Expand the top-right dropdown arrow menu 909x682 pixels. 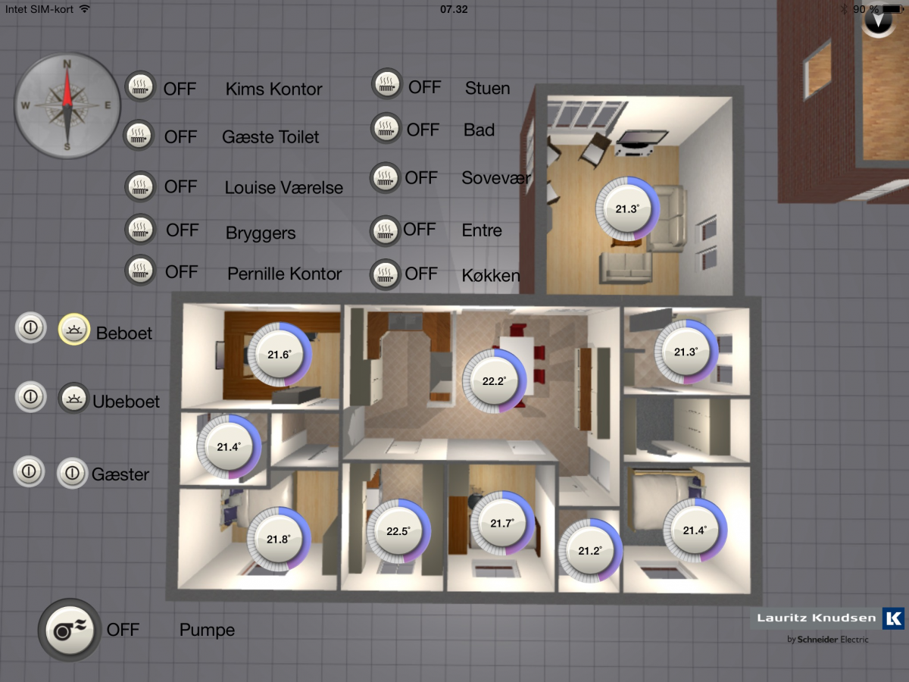(878, 21)
